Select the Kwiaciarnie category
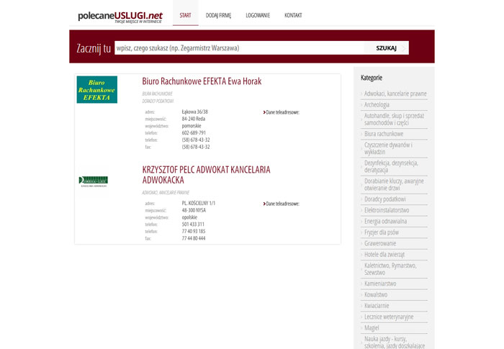The height and width of the screenshot is (349, 504). point(377,306)
